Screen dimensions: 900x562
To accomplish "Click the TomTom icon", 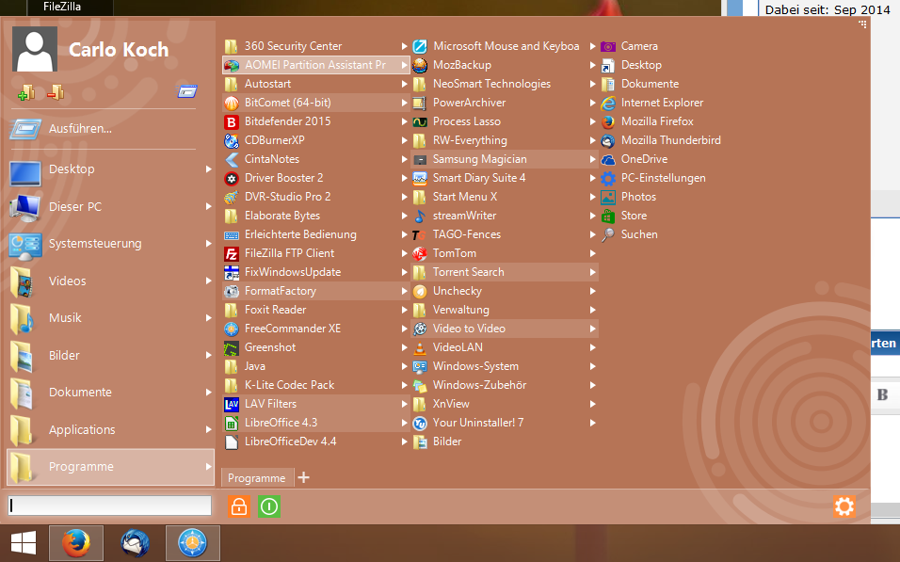I will tap(420, 253).
